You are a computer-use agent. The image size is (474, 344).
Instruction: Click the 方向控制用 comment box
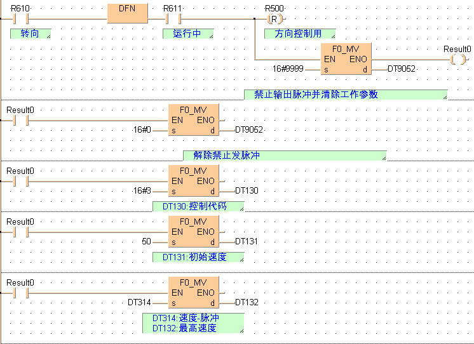[x=300, y=34]
